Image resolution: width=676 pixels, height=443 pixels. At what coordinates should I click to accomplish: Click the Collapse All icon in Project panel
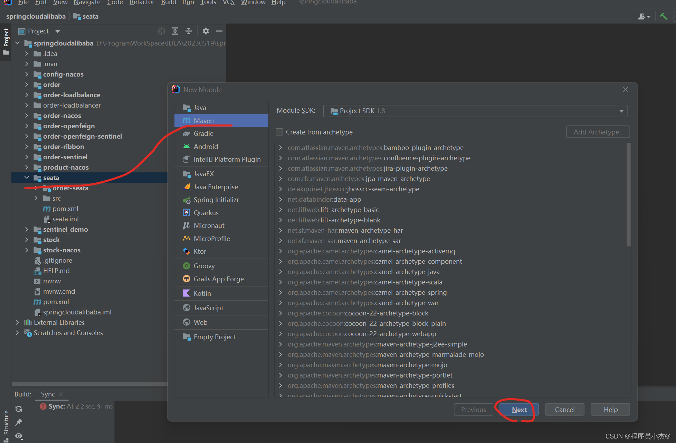click(188, 31)
